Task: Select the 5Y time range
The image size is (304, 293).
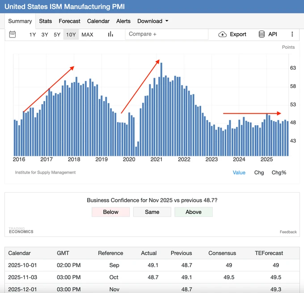Action: [57, 34]
